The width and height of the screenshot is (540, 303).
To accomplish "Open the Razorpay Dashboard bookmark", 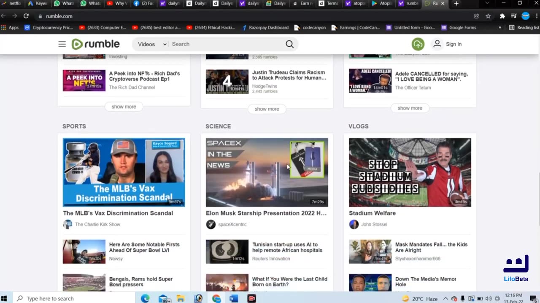I will pyautogui.click(x=265, y=28).
